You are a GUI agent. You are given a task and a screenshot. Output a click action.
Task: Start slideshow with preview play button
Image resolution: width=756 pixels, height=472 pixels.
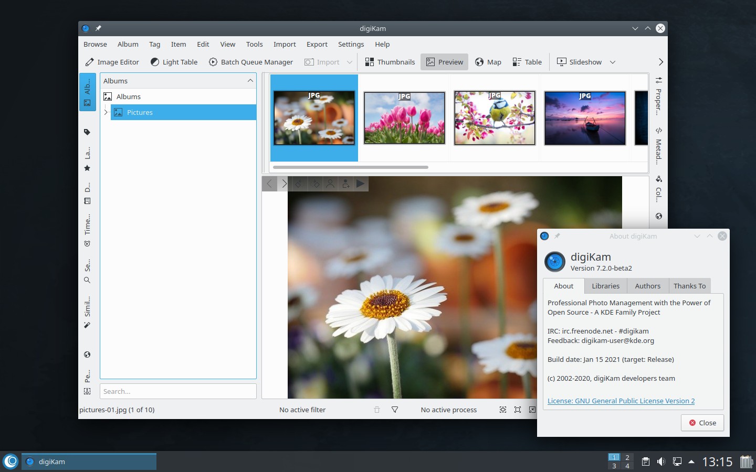point(360,184)
